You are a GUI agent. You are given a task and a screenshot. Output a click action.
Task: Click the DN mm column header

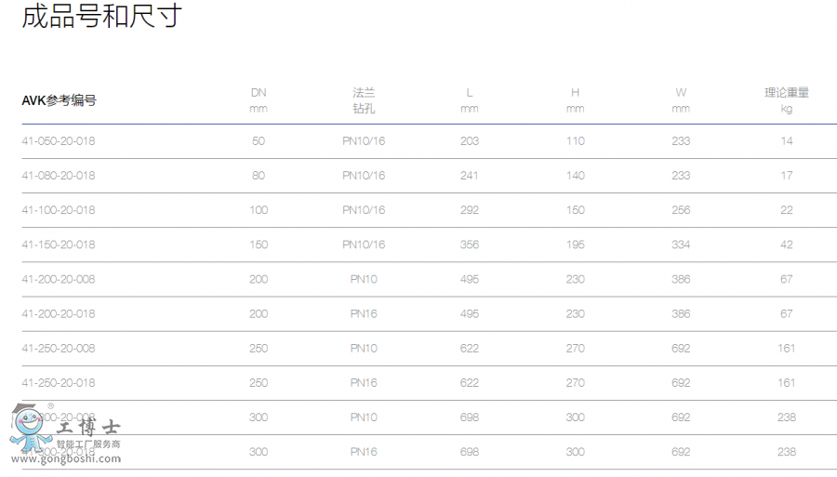tap(259, 100)
